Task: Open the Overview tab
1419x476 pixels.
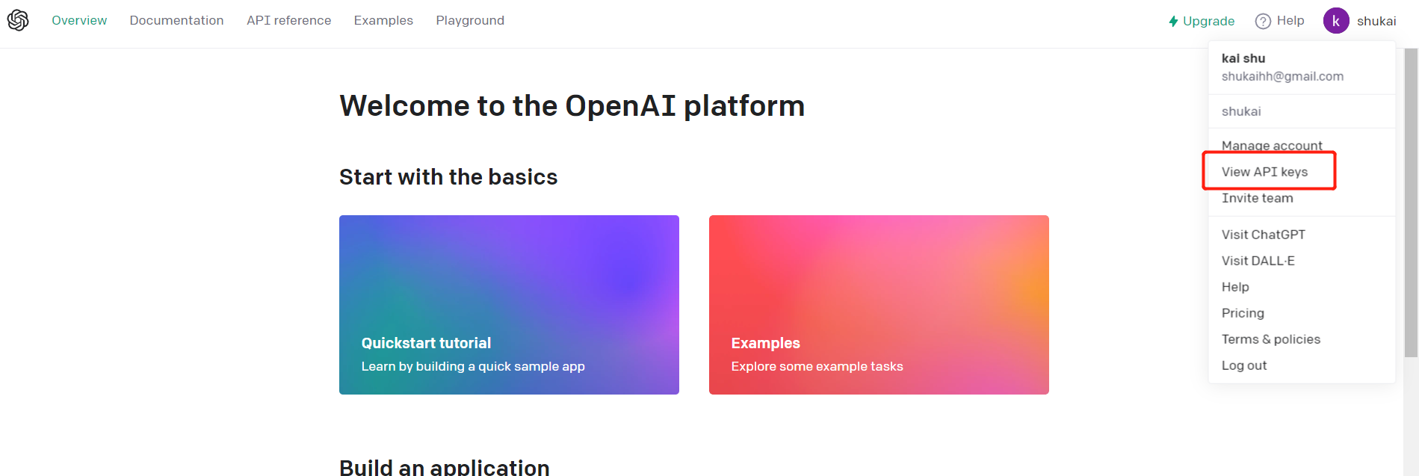Action: [x=79, y=20]
